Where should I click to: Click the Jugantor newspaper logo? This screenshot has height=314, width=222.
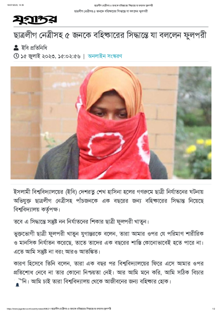(x=35, y=20)
